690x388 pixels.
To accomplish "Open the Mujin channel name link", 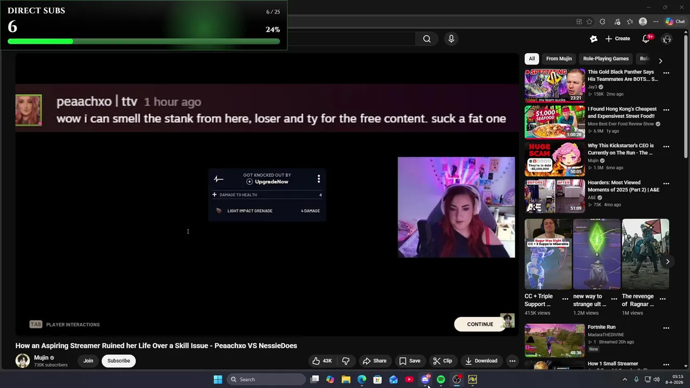I will 42,358.
